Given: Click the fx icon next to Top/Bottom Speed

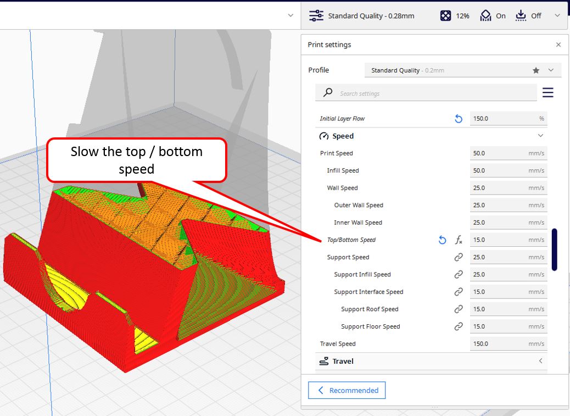Looking at the screenshot, I should [x=459, y=240].
